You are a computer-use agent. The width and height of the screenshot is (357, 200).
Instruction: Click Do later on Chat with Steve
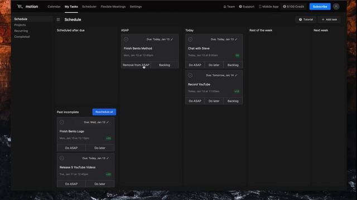pos(214,65)
